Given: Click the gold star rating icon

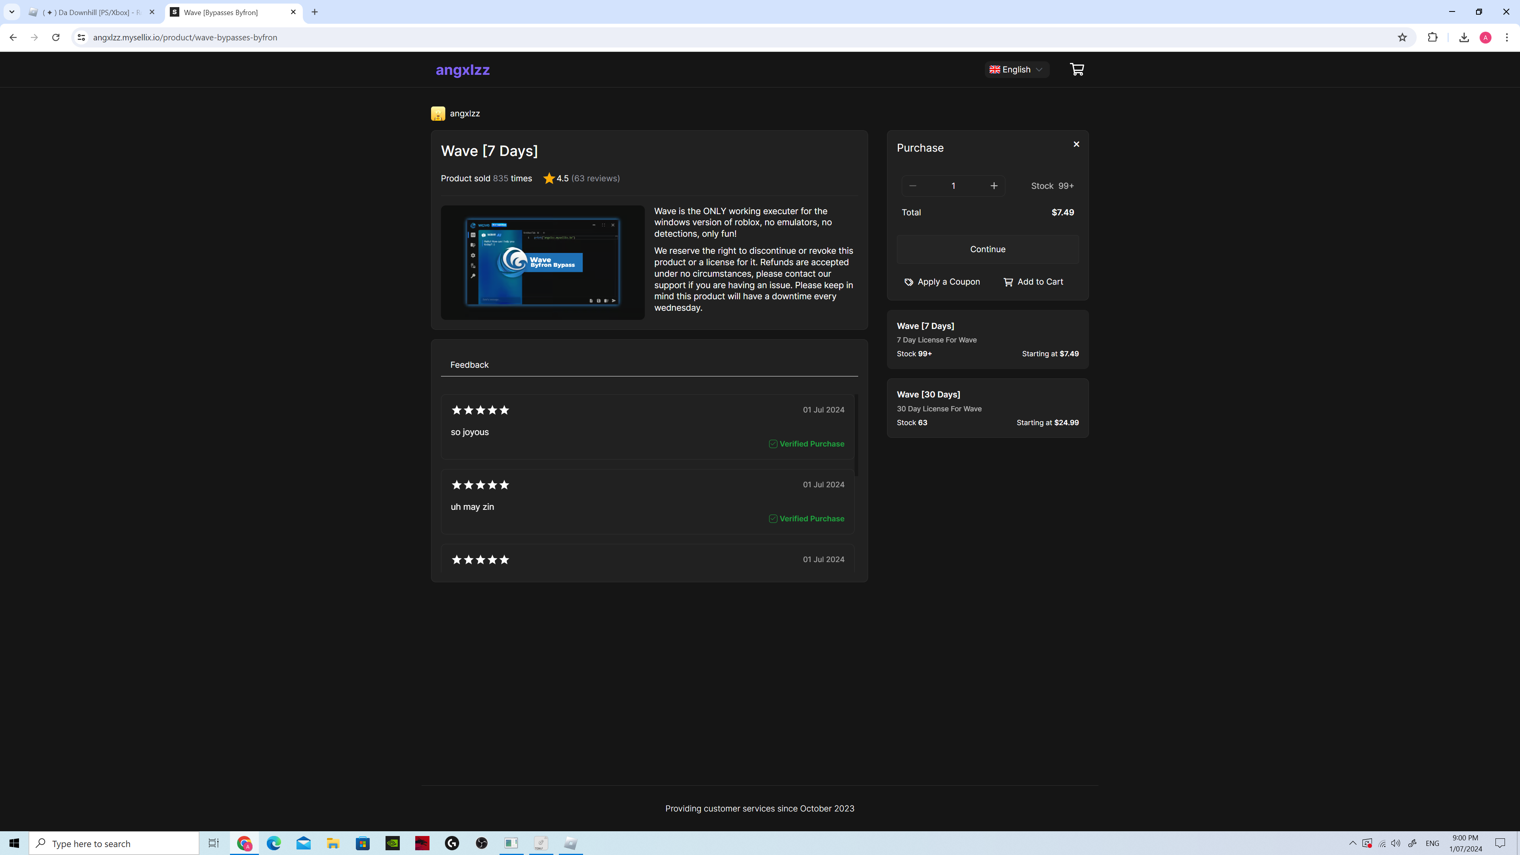Looking at the screenshot, I should tap(549, 178).
